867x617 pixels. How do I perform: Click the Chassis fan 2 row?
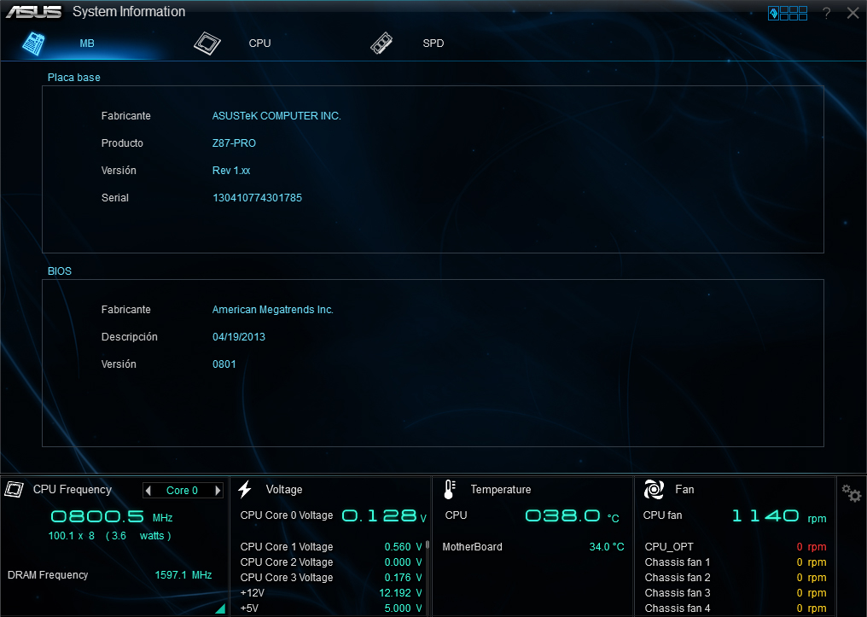tap(736, 578)
